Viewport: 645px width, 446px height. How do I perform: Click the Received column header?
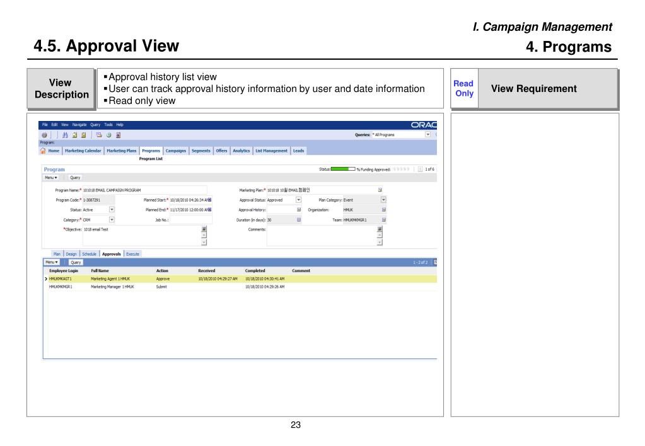(x=207, y=271)
